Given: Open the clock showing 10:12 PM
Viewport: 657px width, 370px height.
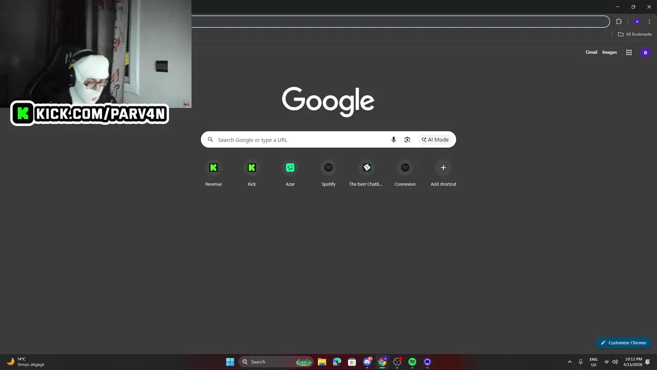Looking at the screenshot, I should pyautogui.click(x=633, y=362).
